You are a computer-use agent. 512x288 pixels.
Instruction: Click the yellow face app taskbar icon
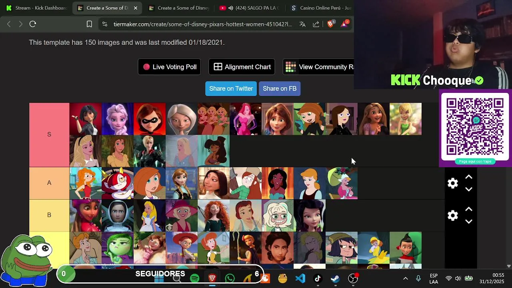(282, 278)
